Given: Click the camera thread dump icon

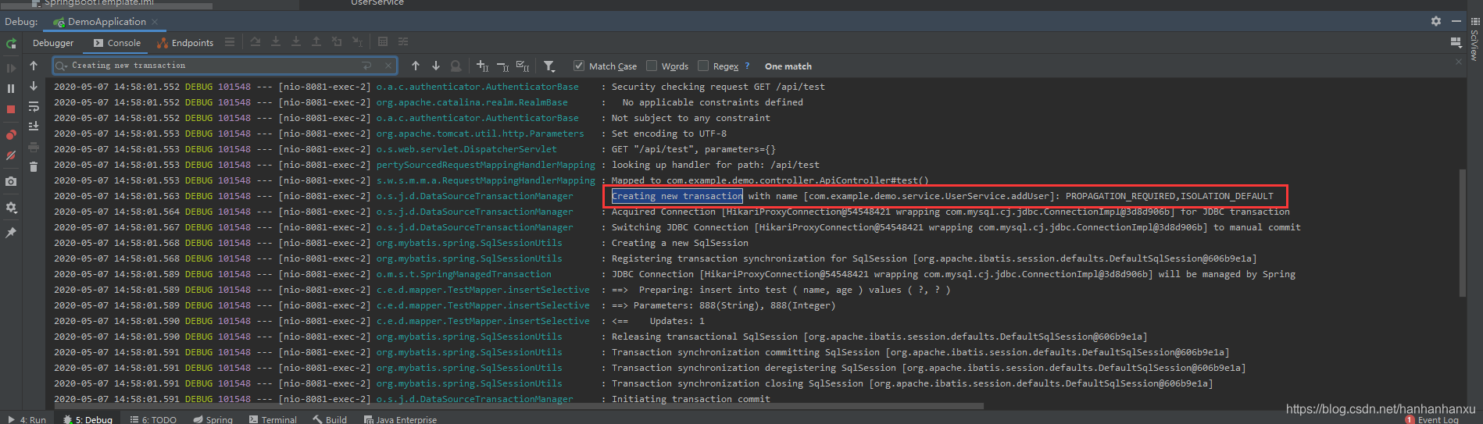Looking at the screenshot, I should coord(11,181).
